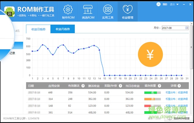194x123 pixels.
Task: Open 收益详细 for the 534.00 row
Action: (183, 93)
